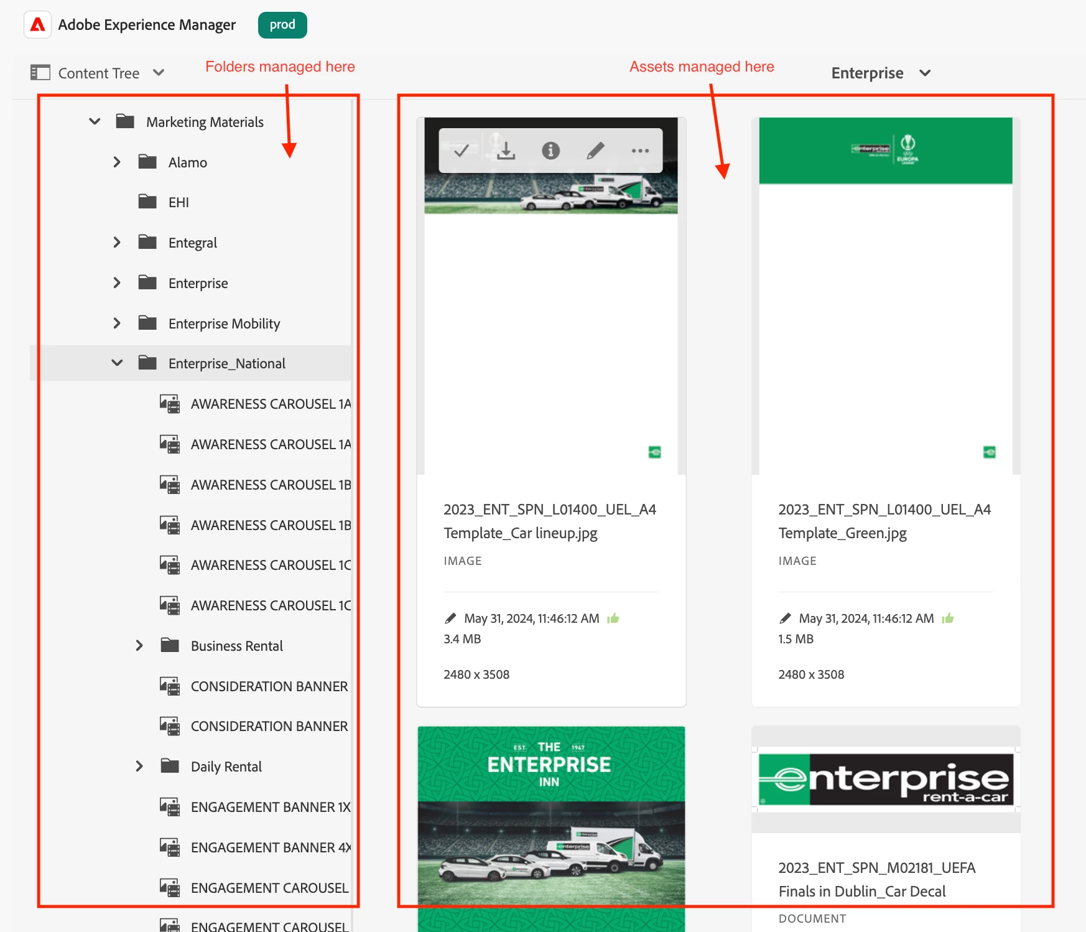Select the Alamo folder icon
Image resolution: width=1086 pixels, height=932 pixels.
tap(147, 162)
